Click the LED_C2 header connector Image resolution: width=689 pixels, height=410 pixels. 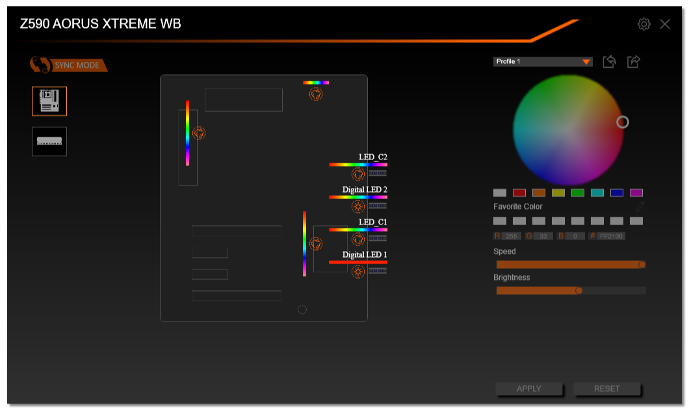[x=378, y=173]
